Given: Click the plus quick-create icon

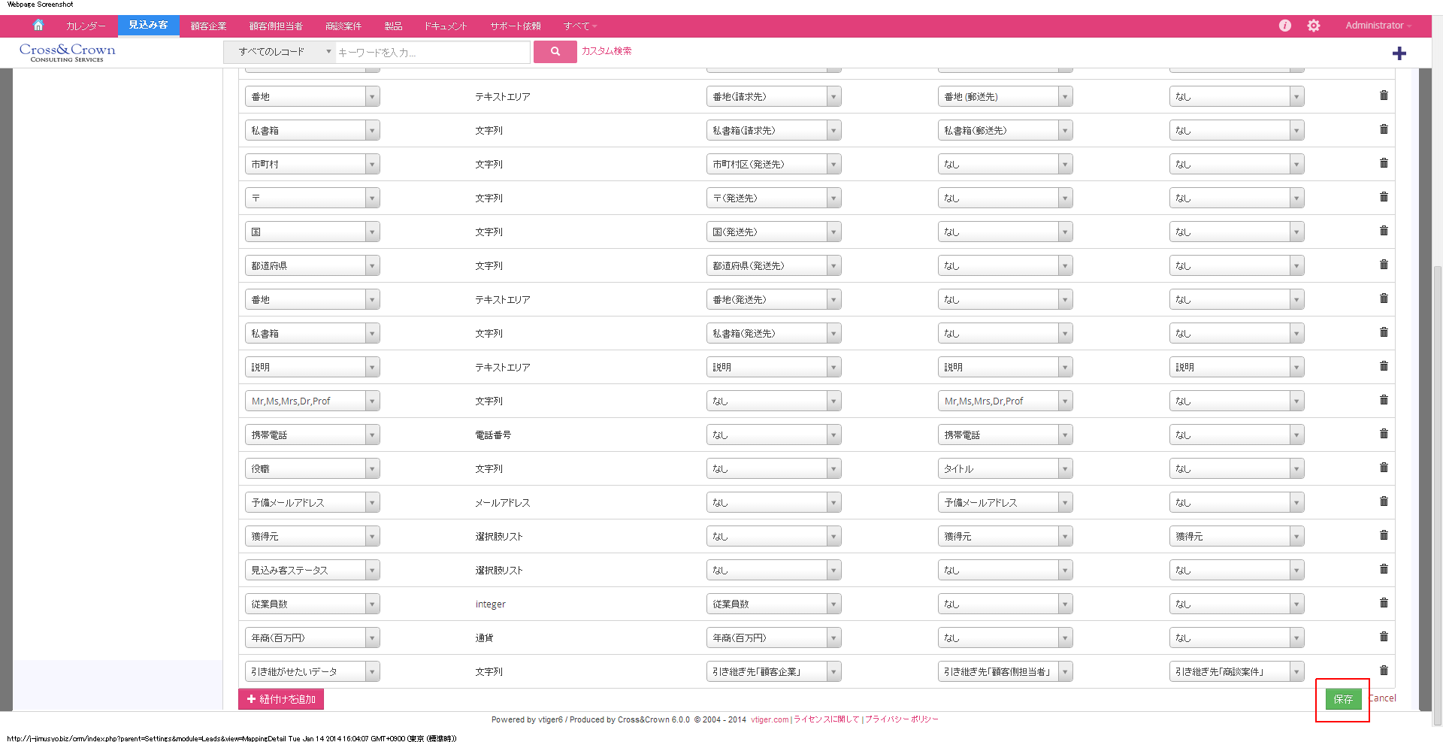Looking at the screenshot, I should pos(1399,53).
